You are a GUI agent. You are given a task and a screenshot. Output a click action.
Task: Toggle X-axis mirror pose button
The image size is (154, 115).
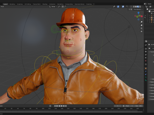click(132, 9)
